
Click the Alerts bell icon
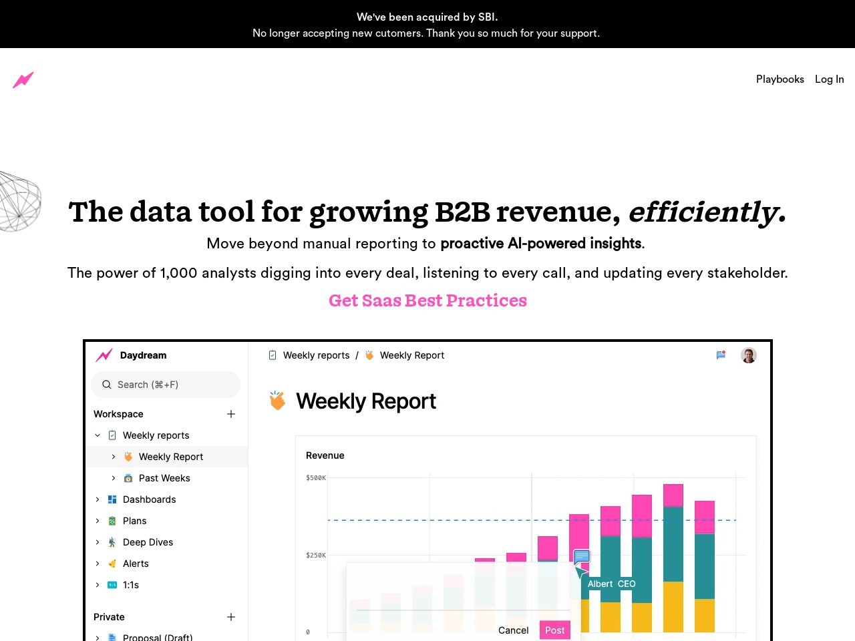[112, 564]
